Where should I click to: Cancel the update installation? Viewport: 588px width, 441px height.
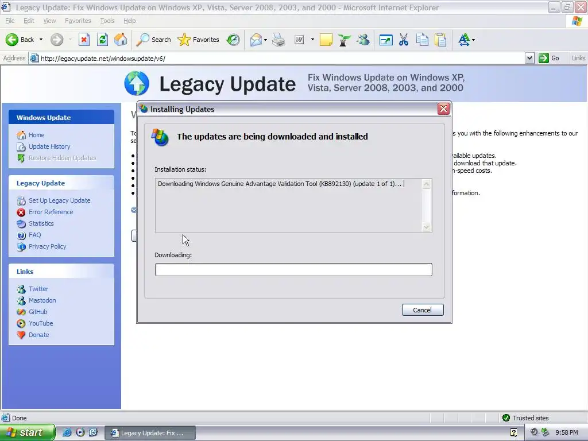423,310
